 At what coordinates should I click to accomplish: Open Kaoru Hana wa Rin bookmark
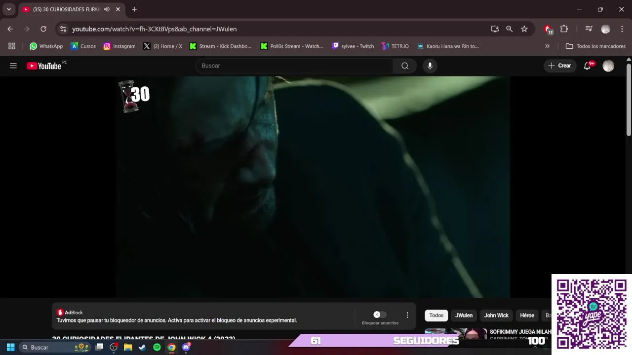tap(448, 46)
